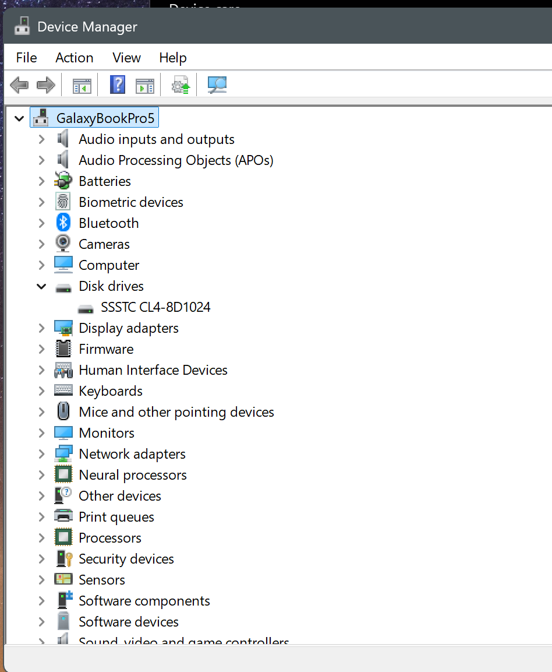Select the Sensors category label
Screen dimensions: 552x672
102,580
